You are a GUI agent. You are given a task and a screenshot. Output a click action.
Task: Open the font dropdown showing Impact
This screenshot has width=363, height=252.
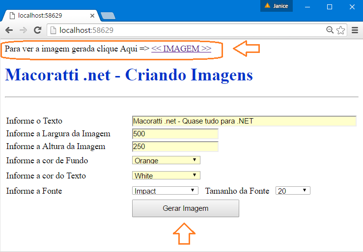pyautogui.click(x=166, y=191)
